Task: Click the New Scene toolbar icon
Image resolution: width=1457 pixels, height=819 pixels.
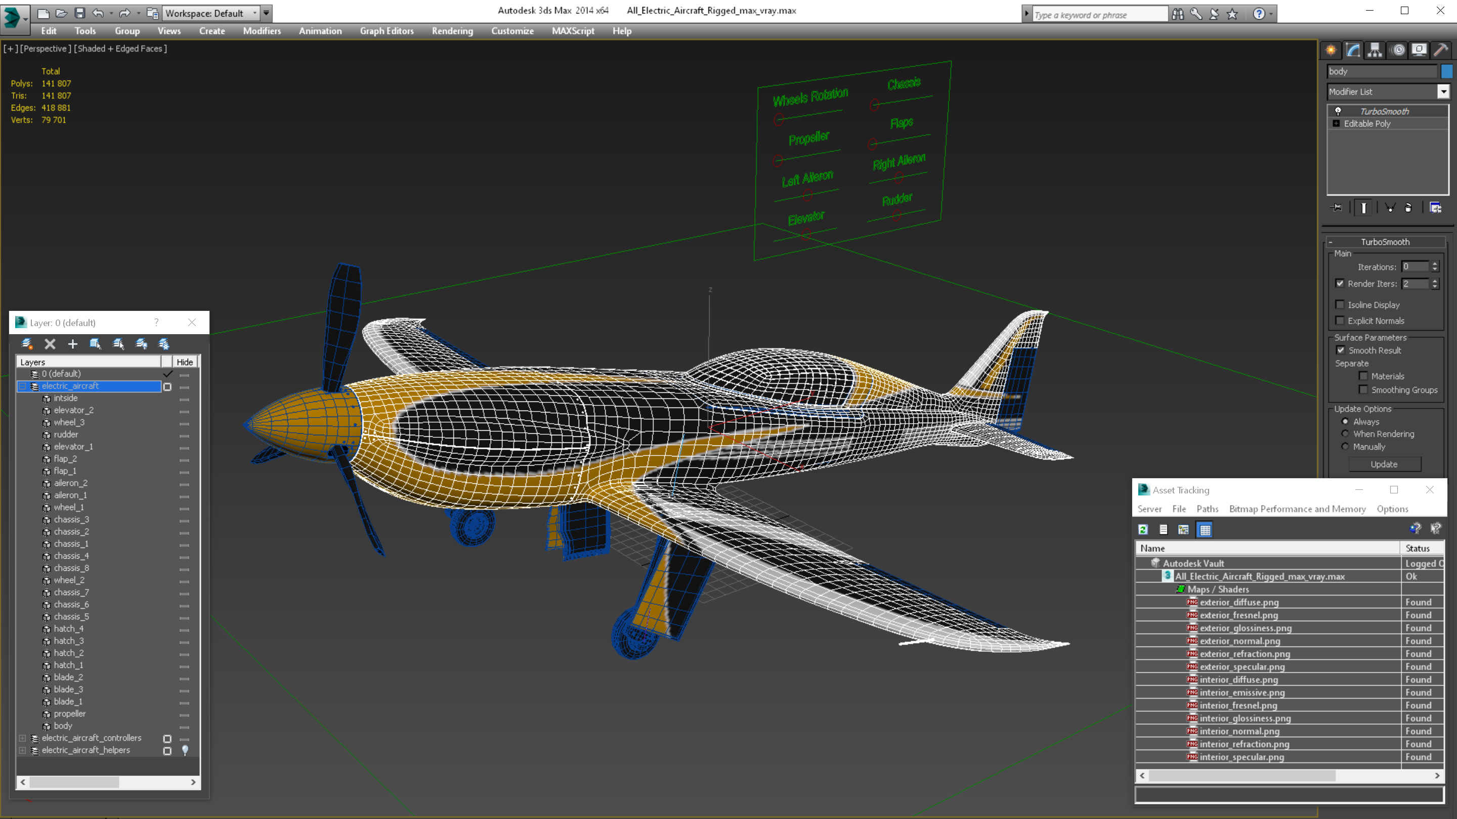Action: point(43,13)
